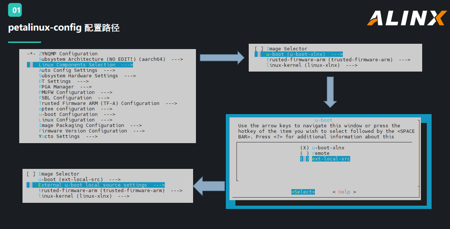The height and width of the screenshot is (229, 450).
Task: Click the u-boot dialog title
Action: tap(324, 120)
